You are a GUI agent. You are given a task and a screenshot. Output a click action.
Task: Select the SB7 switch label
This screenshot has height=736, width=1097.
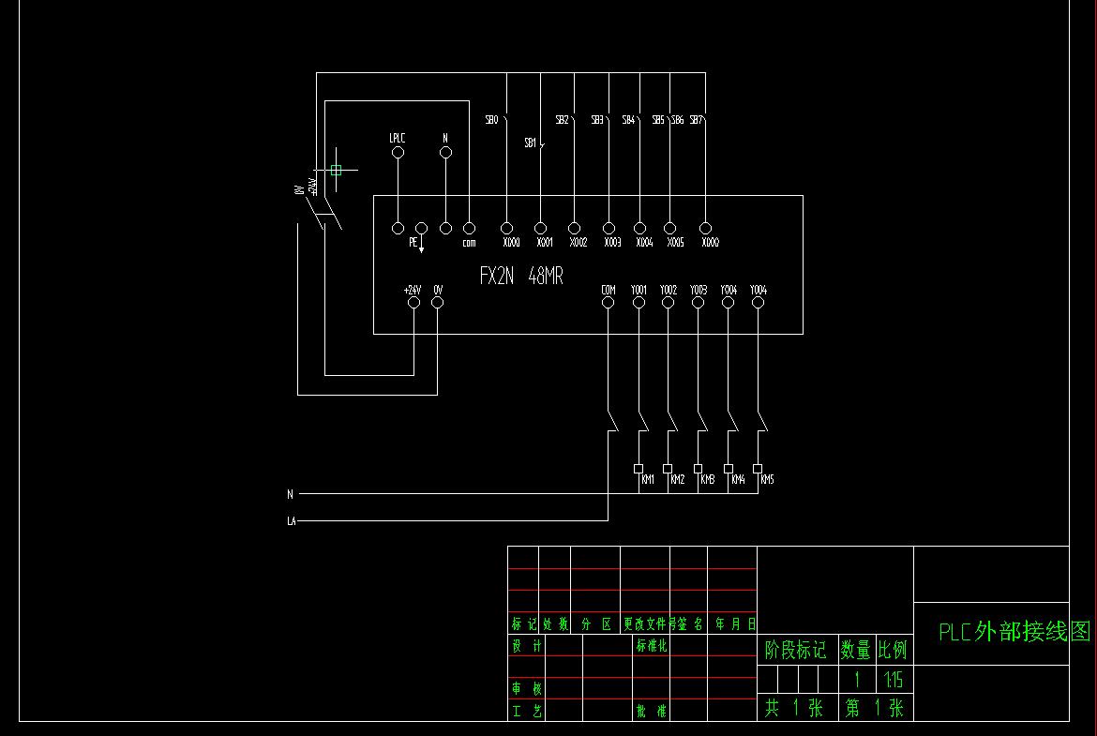point(696,120)
